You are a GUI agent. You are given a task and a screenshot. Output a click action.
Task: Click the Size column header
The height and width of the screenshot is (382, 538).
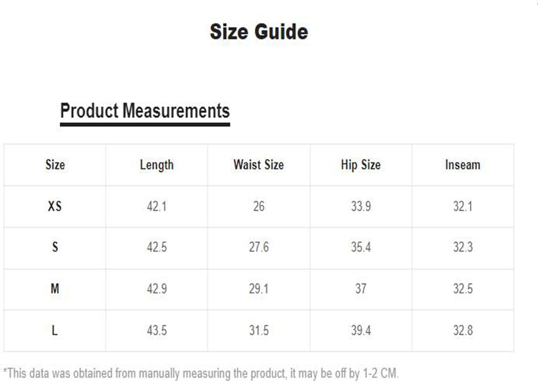55,165
